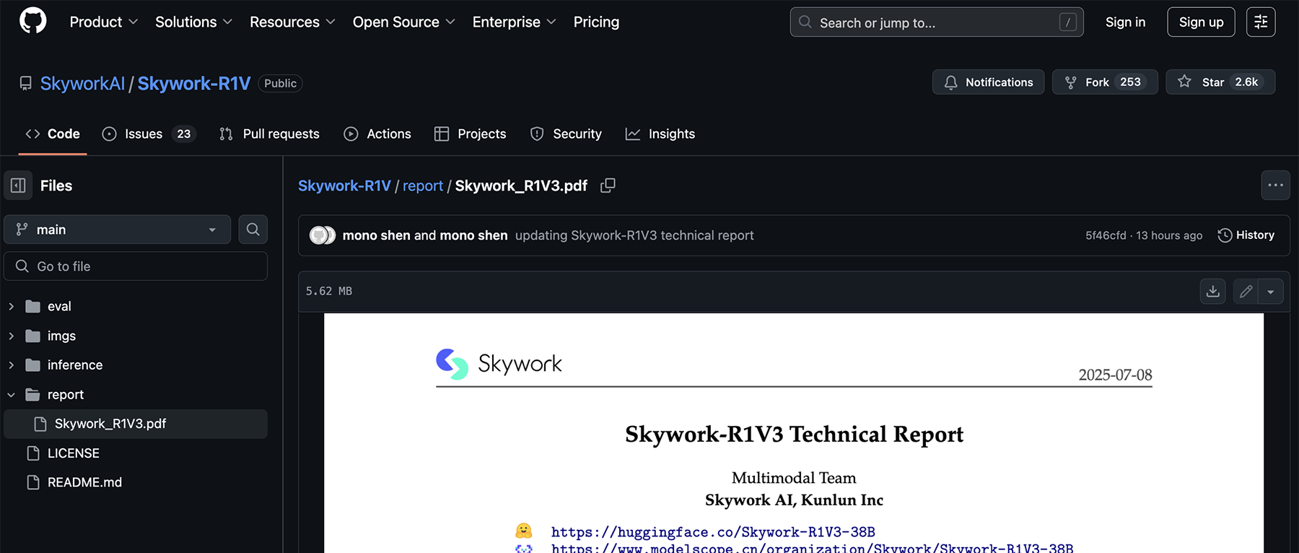Click the Sign up button

1201,22
